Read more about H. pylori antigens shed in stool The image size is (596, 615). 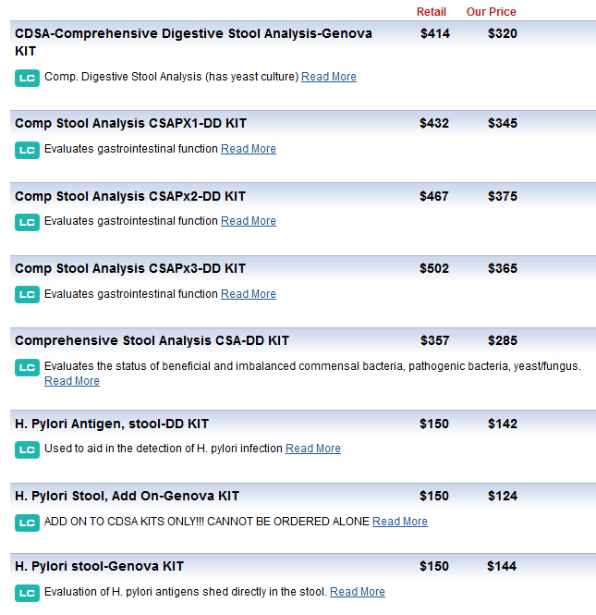[357, 592]
